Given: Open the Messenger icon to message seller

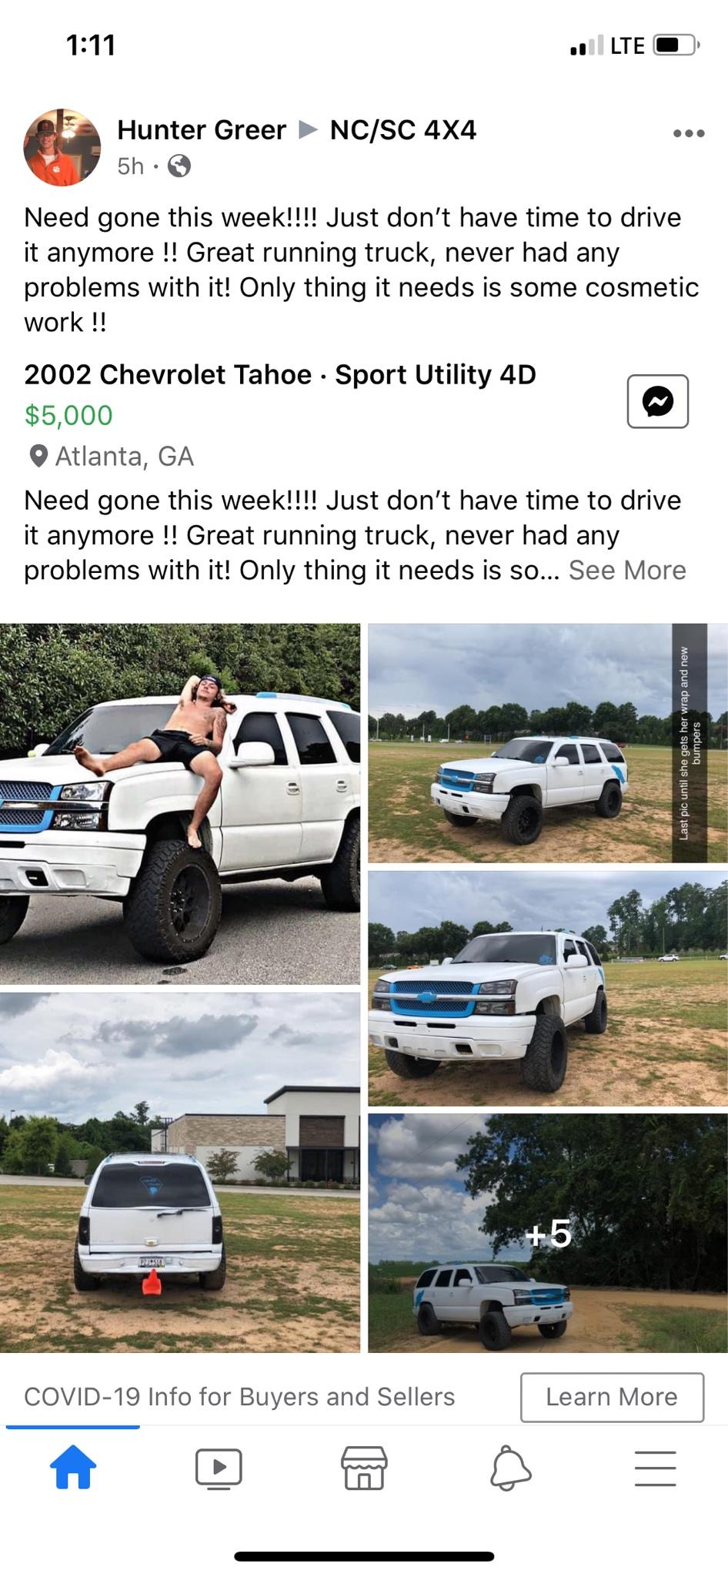Looking at the screenshot, I should 657,401.
